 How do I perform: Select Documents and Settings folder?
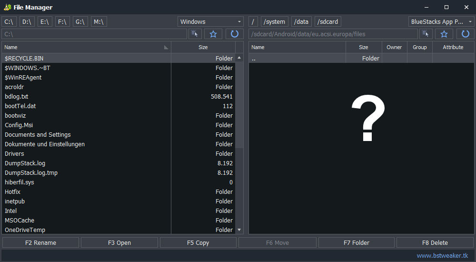(119, 135)
